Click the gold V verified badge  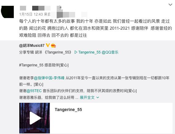pyautogui.click(x=48, y=45)
